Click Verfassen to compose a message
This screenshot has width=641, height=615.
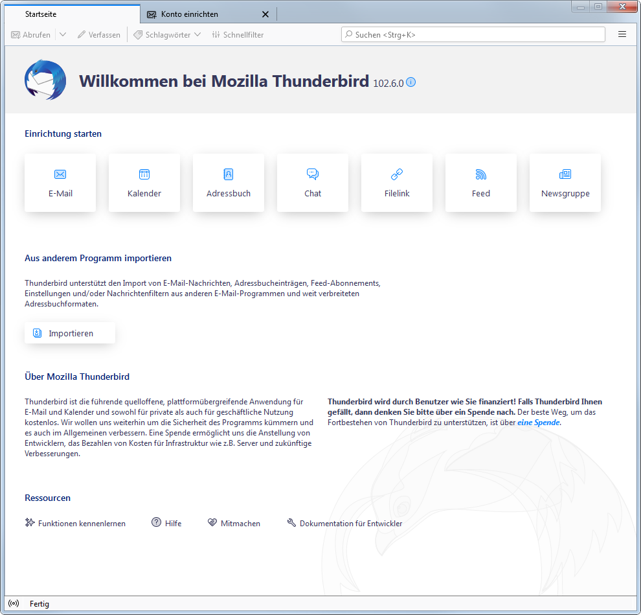click(x=99, y=35)
